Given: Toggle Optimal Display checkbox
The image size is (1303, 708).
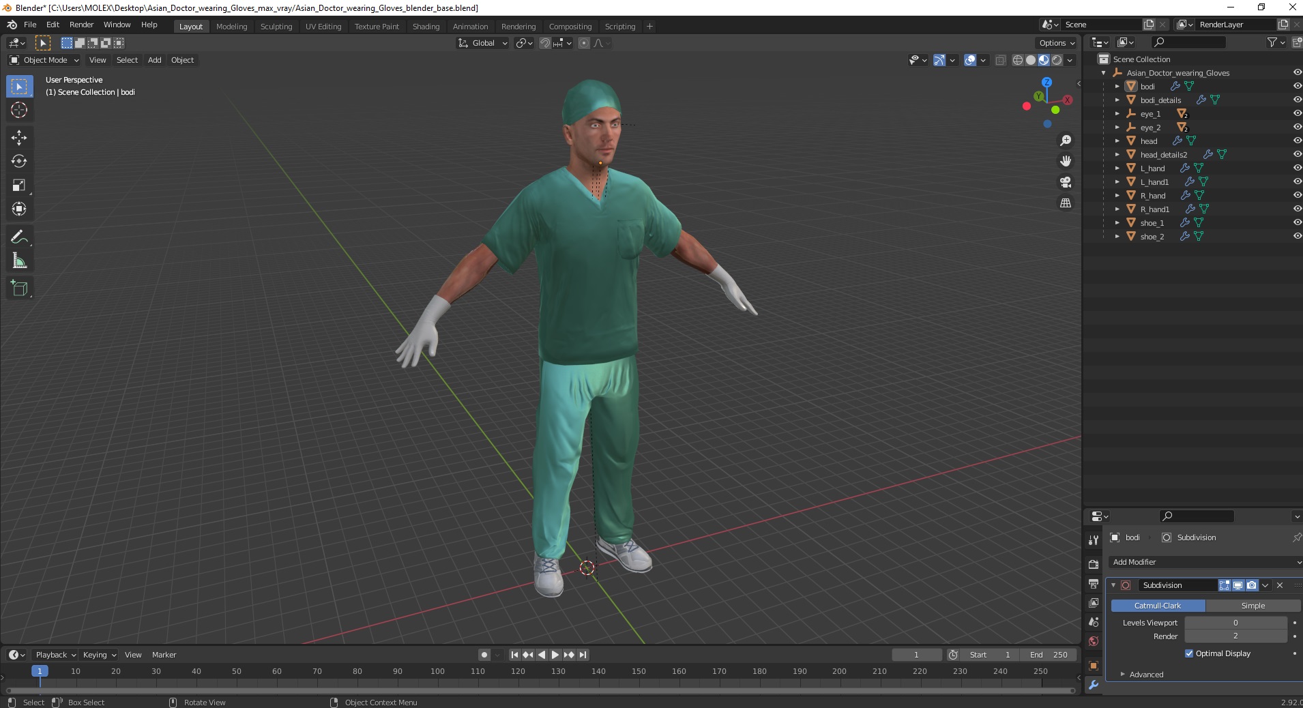Looking at the screenshot, I should (x=1189, y=653).
